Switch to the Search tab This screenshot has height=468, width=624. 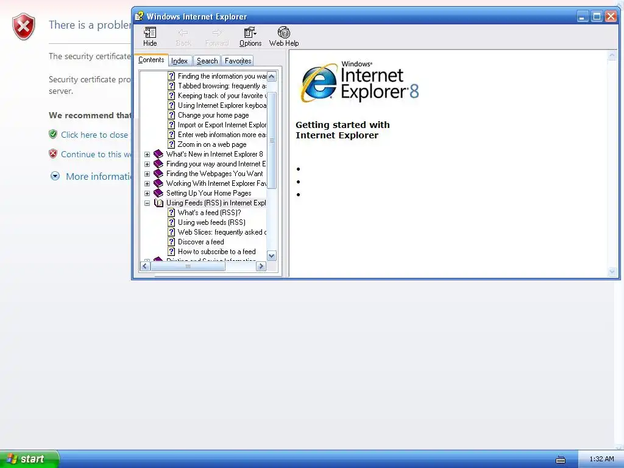click(x=207, y=61)
